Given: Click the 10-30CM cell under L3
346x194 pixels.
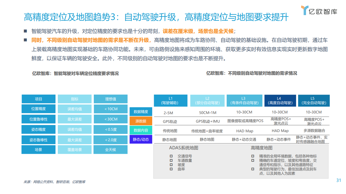Looking at the screenshot, I should [244, 112].
